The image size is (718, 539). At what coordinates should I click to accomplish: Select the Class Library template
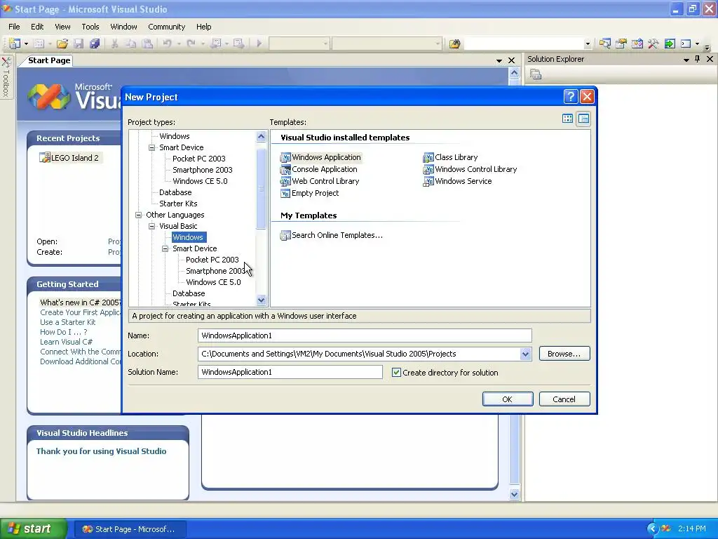pyautogui.click(x=451, y=157)
